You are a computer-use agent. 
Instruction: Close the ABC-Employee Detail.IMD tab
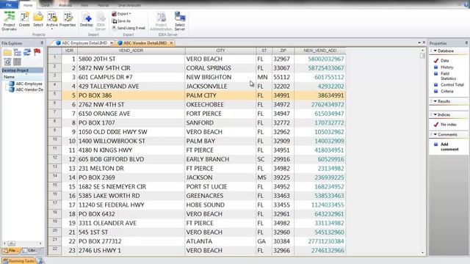(x=112, y=43)
